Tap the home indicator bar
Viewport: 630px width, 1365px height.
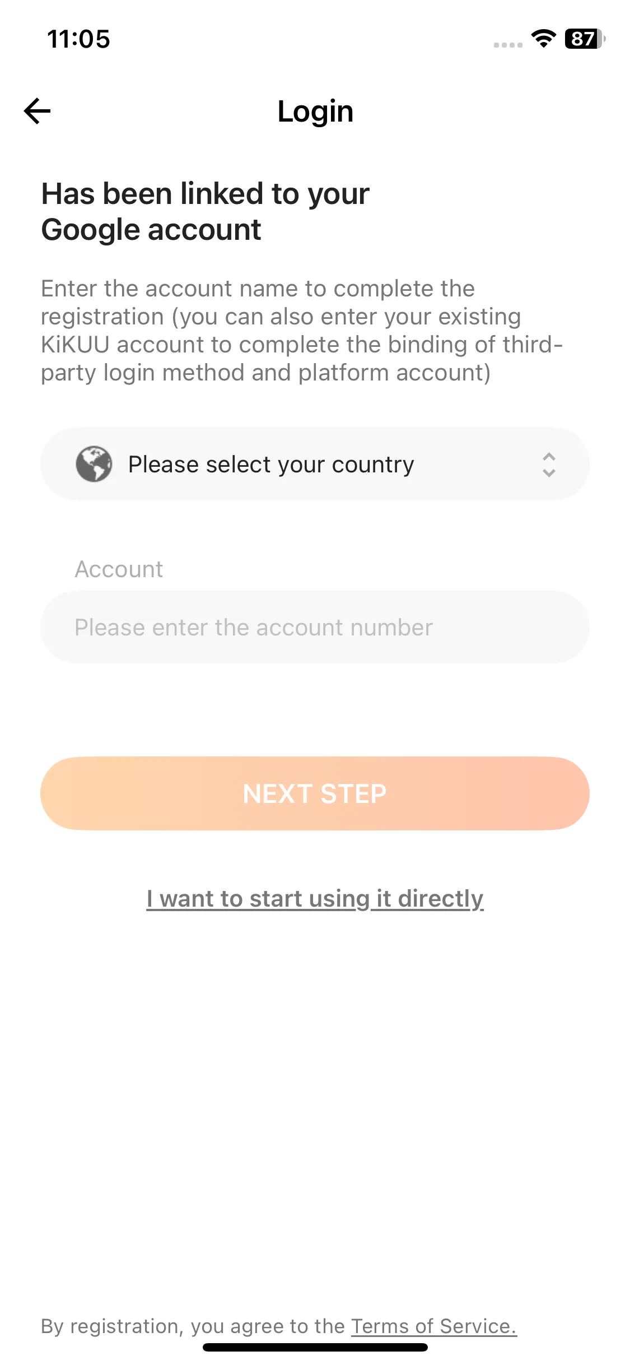(x=315, y=1347)
